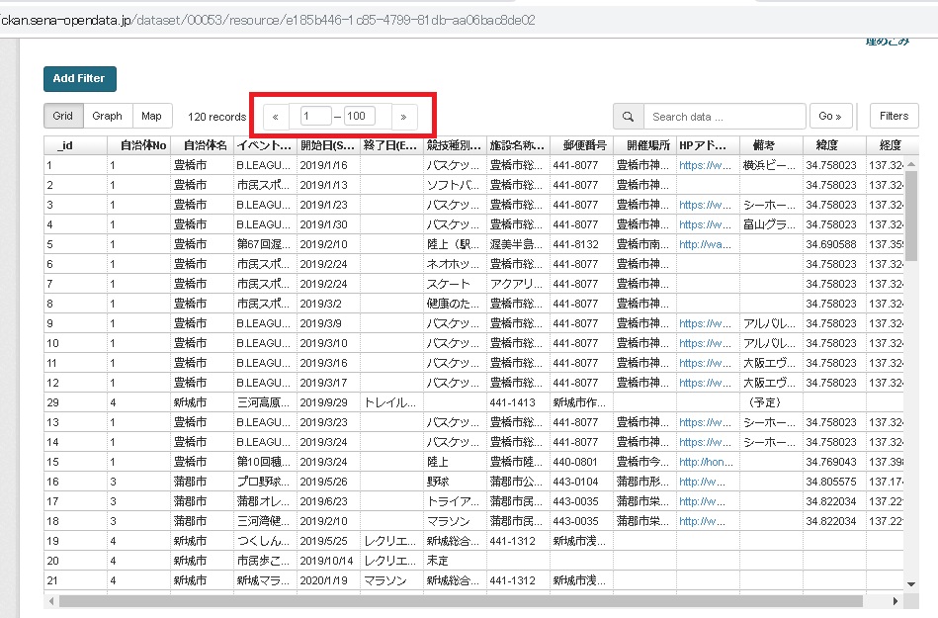This screenshot has height=618, width=938.
Task: Open the HP link in row 1
Action: 705,165
